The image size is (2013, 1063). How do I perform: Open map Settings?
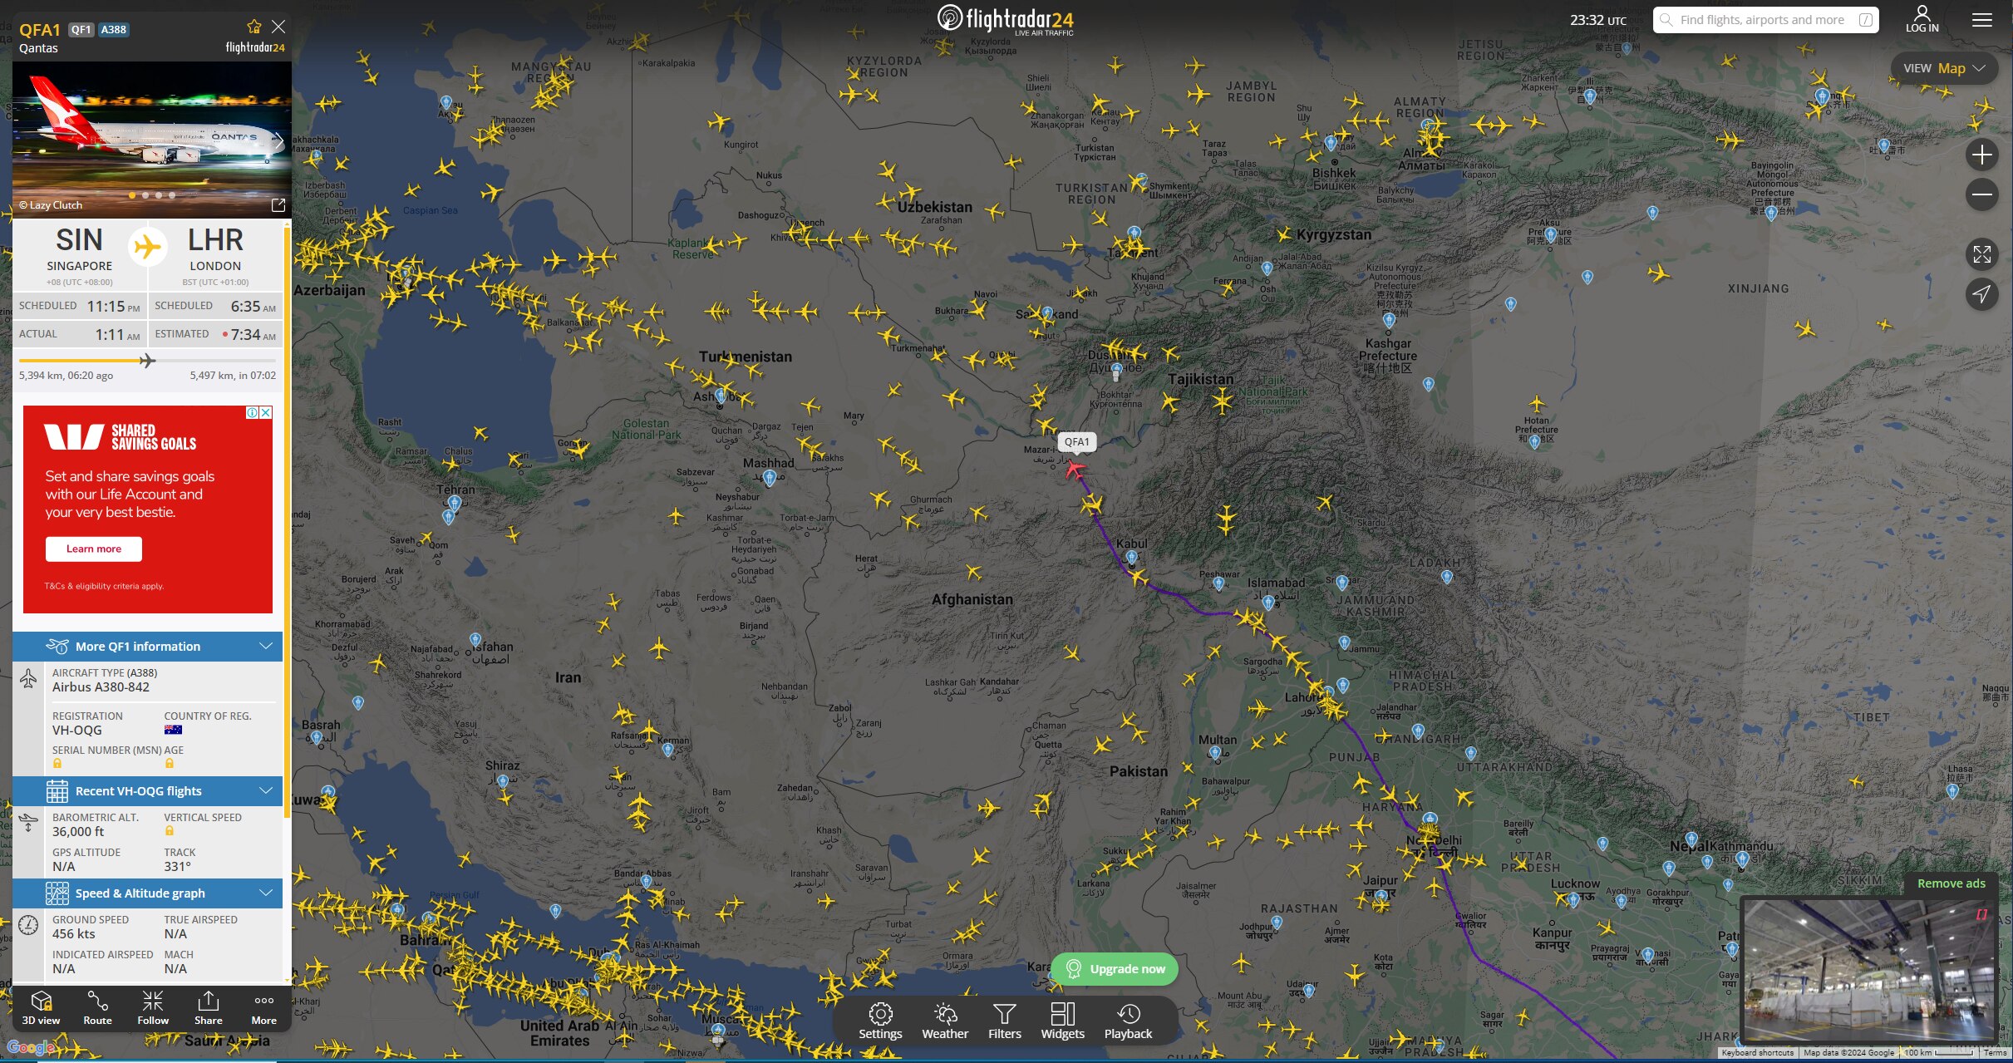(881, 1021)
